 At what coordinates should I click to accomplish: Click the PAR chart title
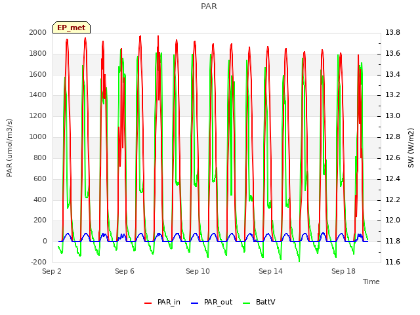point(209,6)
